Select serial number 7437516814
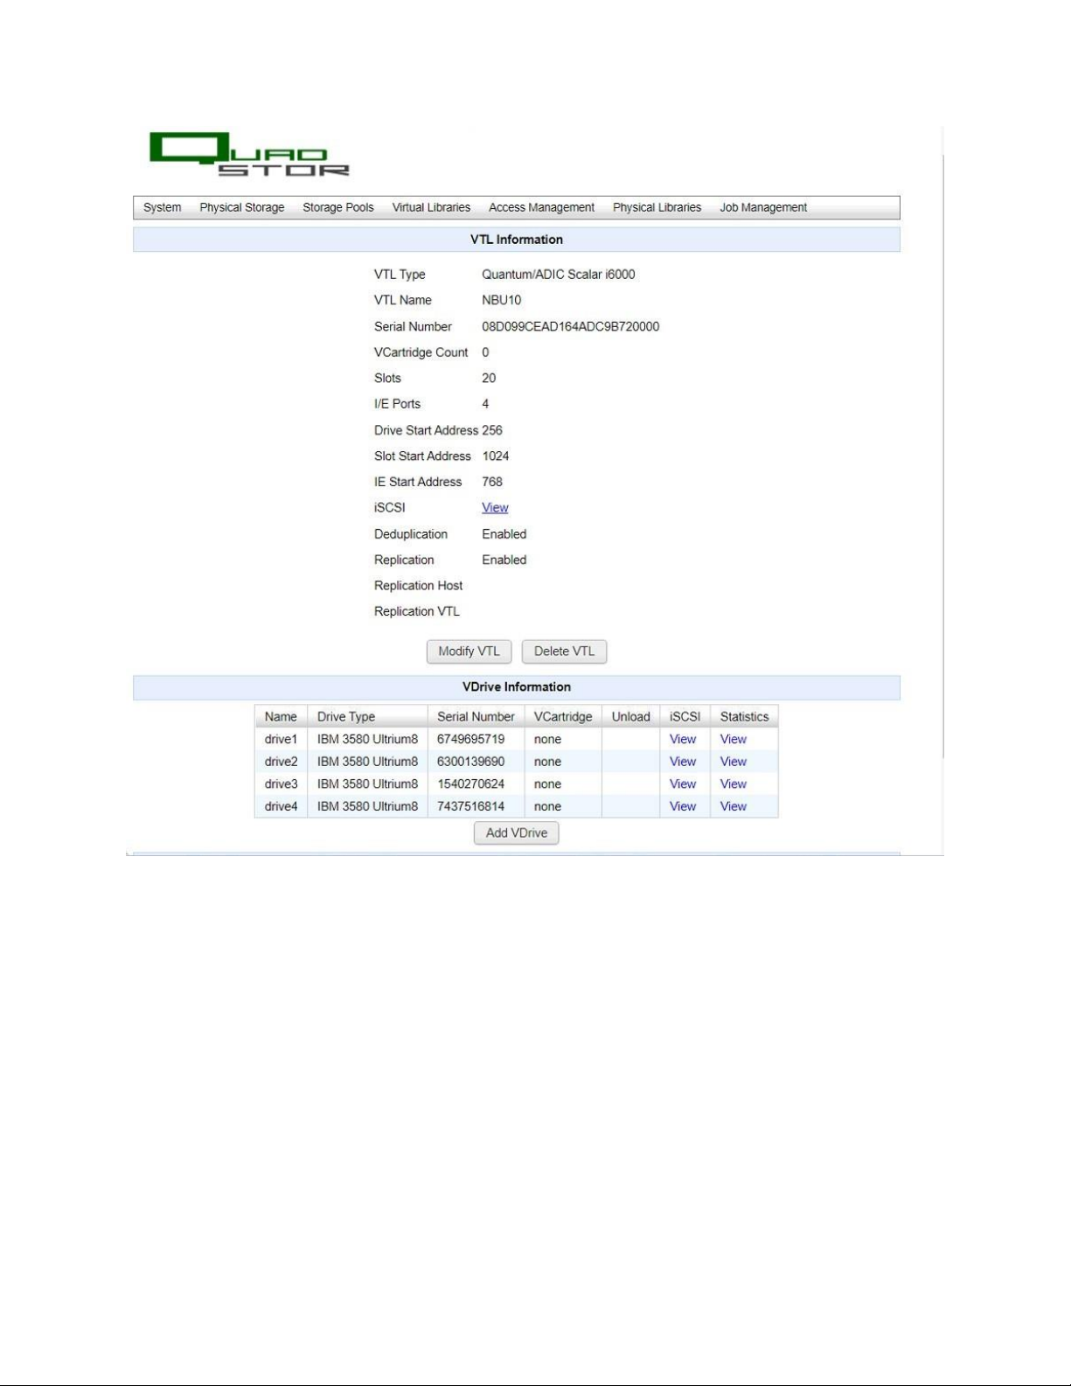 [471, 806]
